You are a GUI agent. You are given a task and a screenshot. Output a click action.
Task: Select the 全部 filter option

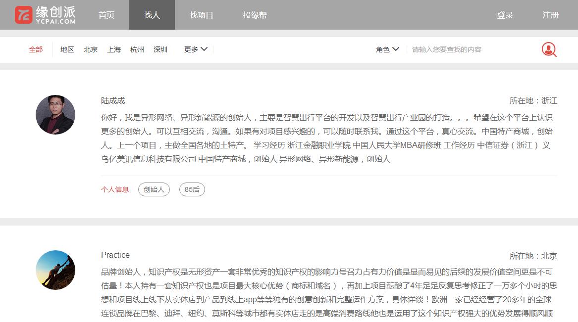pos(35,49)
